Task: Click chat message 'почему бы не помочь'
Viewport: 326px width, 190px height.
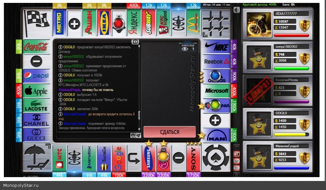Action: click(98, 90)
